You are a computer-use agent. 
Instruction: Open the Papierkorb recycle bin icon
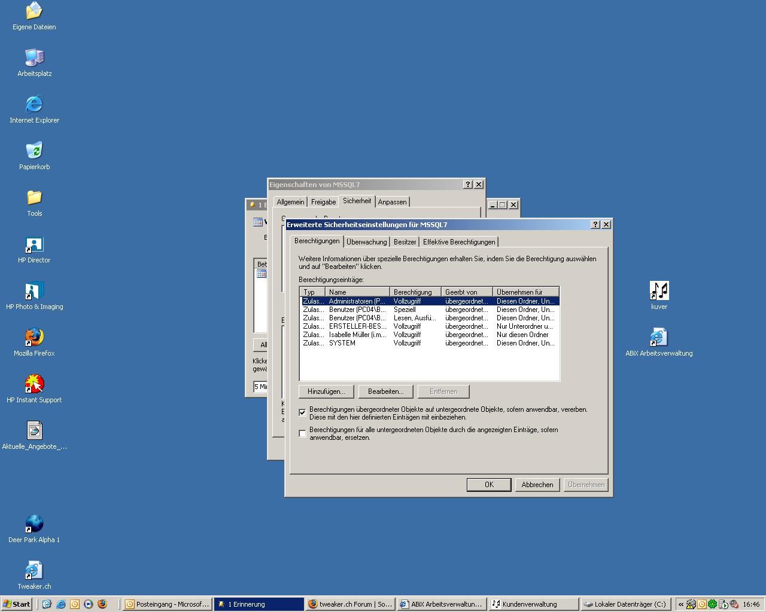[x=34, y=151]
